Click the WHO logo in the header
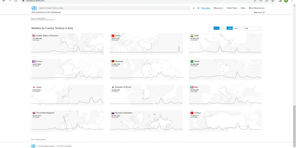This screenshot has width=296, height=148. pyautogui.click(x=34, y=8)
